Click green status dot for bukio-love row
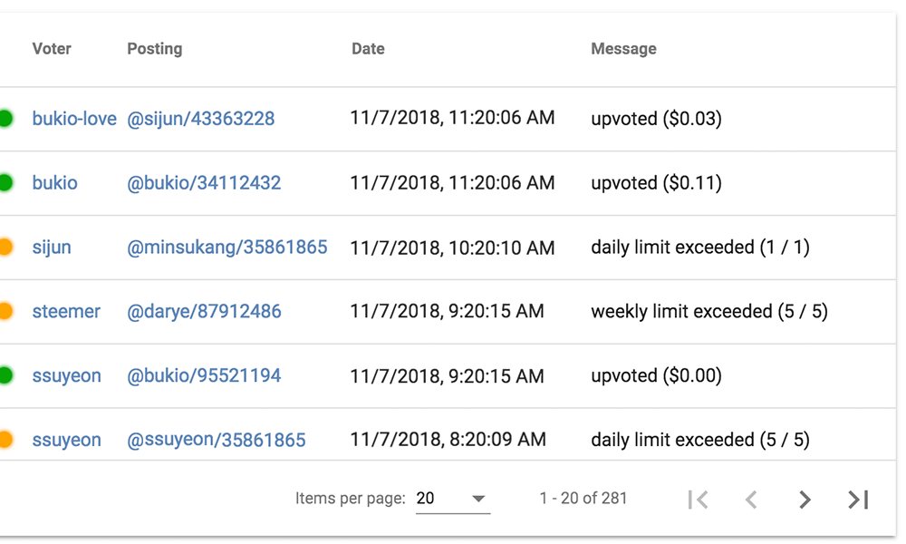Screen dimensions: 906x544 click(5, 119)
